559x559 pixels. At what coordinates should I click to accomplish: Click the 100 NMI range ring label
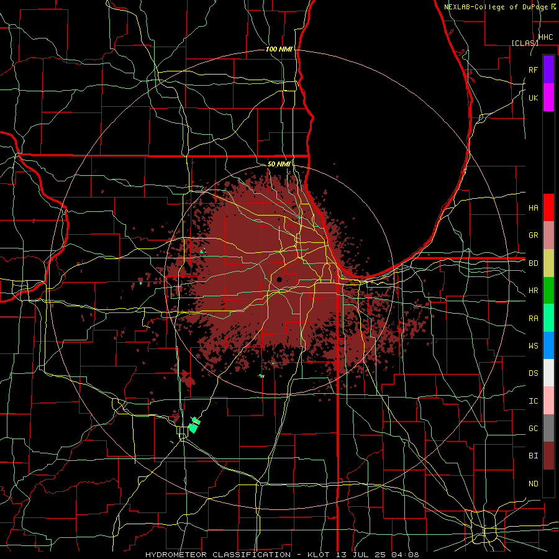[279, 49]
